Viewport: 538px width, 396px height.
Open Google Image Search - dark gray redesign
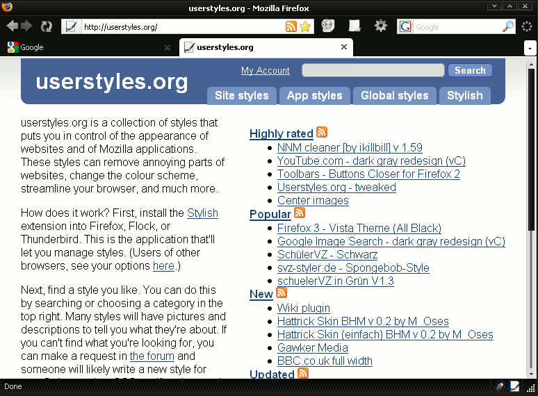391,241
